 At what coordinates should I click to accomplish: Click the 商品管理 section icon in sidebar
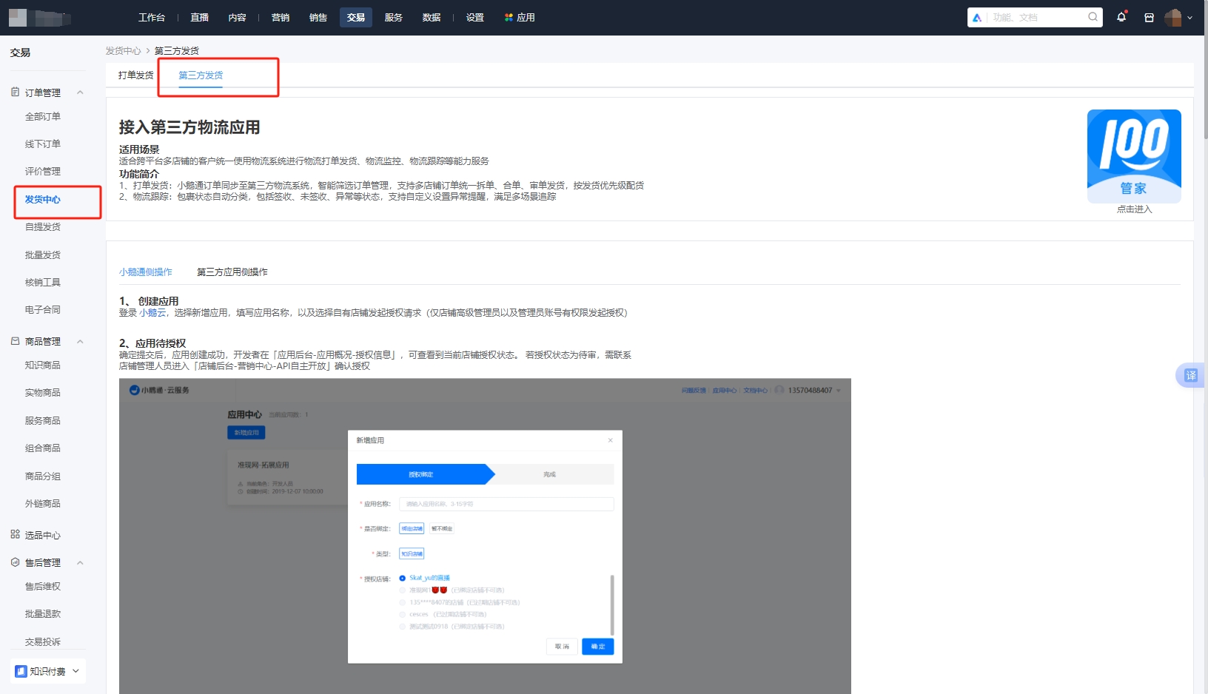coord(15,341)
